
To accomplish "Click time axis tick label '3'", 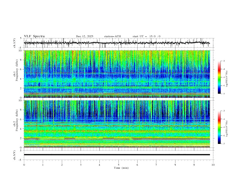I will [x=81, y=165].
